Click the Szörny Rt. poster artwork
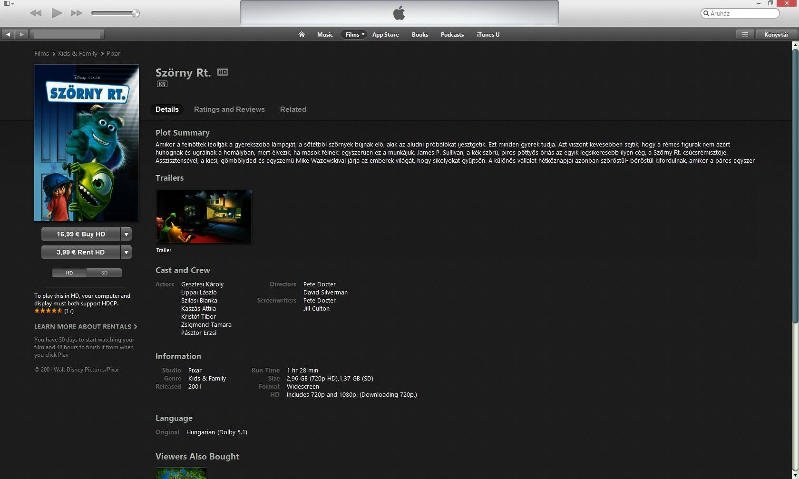This screenshot has height=479, width=799. 87,143
